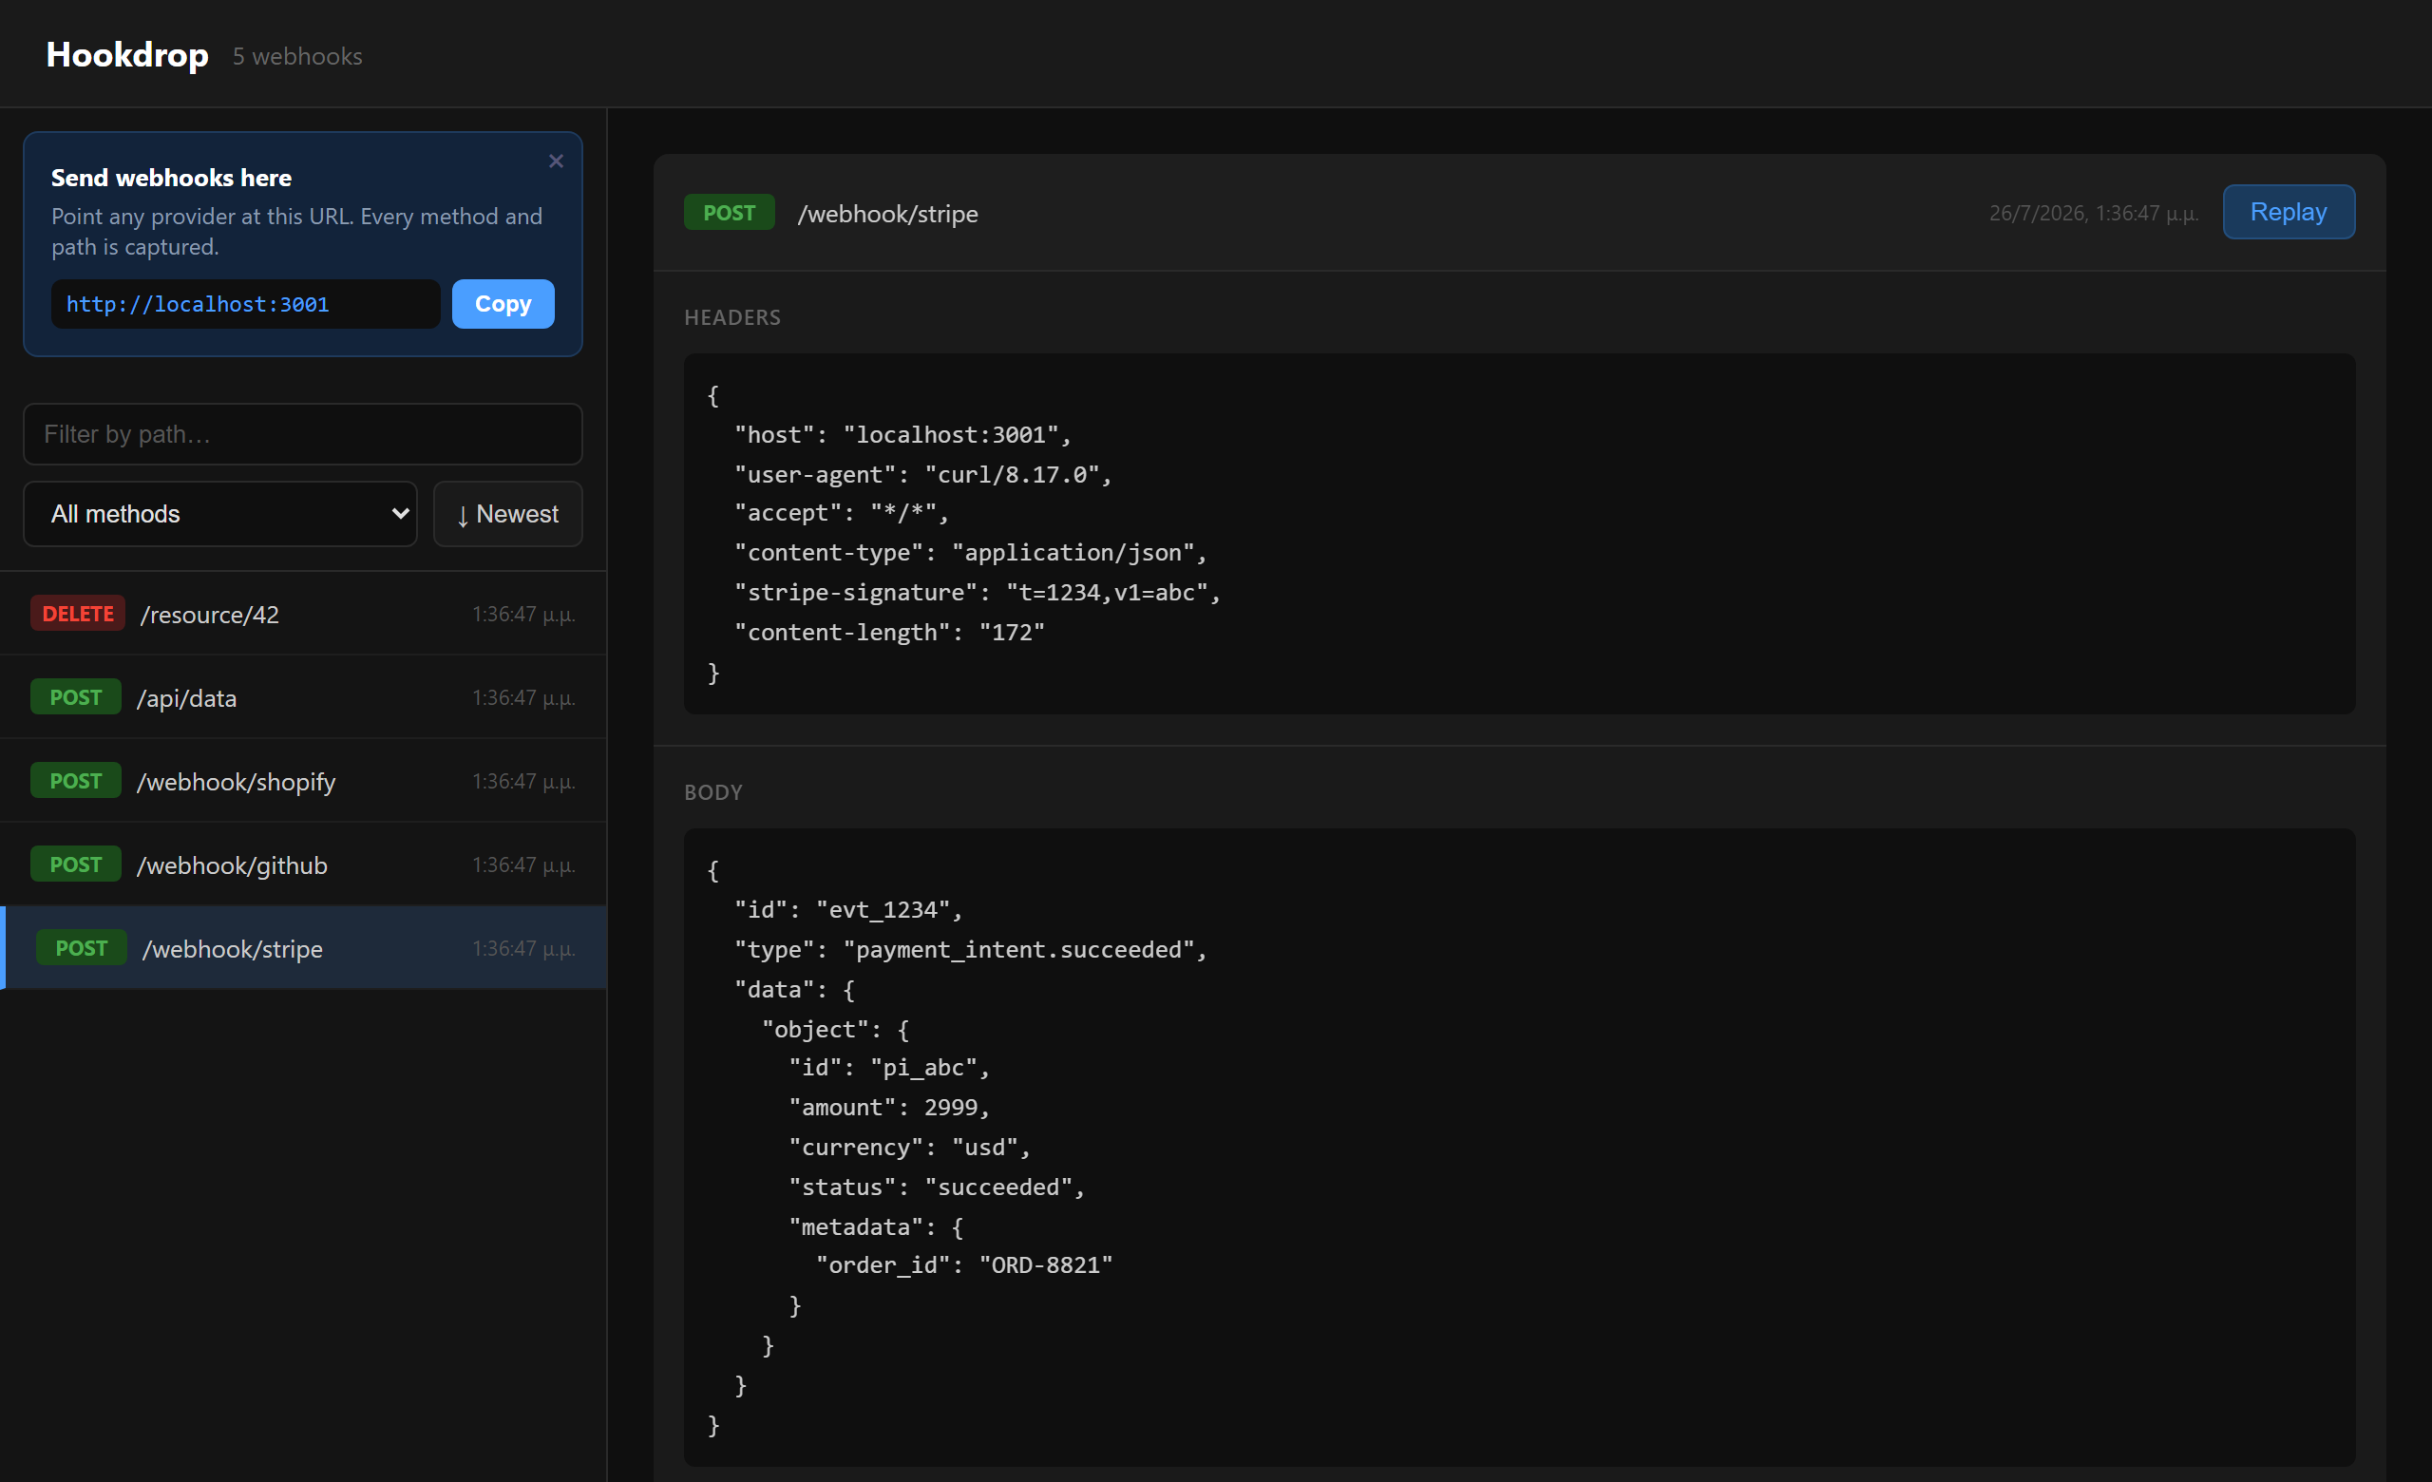Click the time of /api/data row
This screenshot has height=1482, width=2432.
[523, 698]
